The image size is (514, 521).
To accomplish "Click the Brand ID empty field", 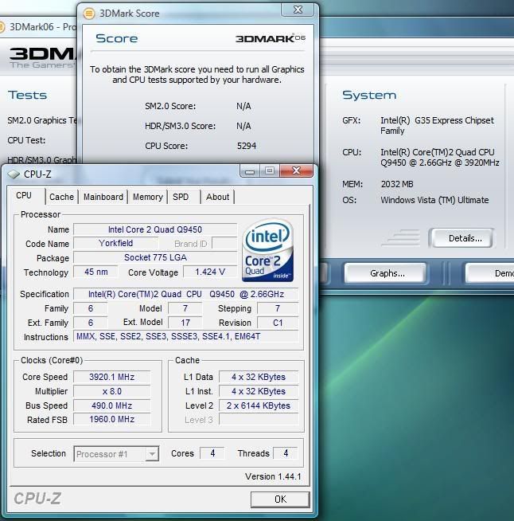I will point(224,243).
